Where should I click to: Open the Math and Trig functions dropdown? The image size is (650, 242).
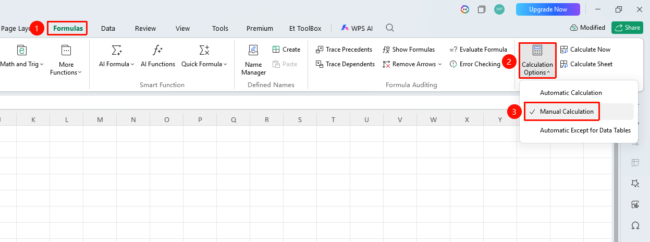(x=22, y=57)
